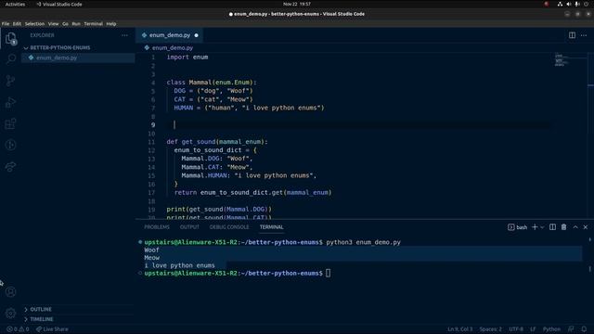Switch to the OUTPUT panel tab
This screenshot has width=594, height=334.
coord(189,226)
